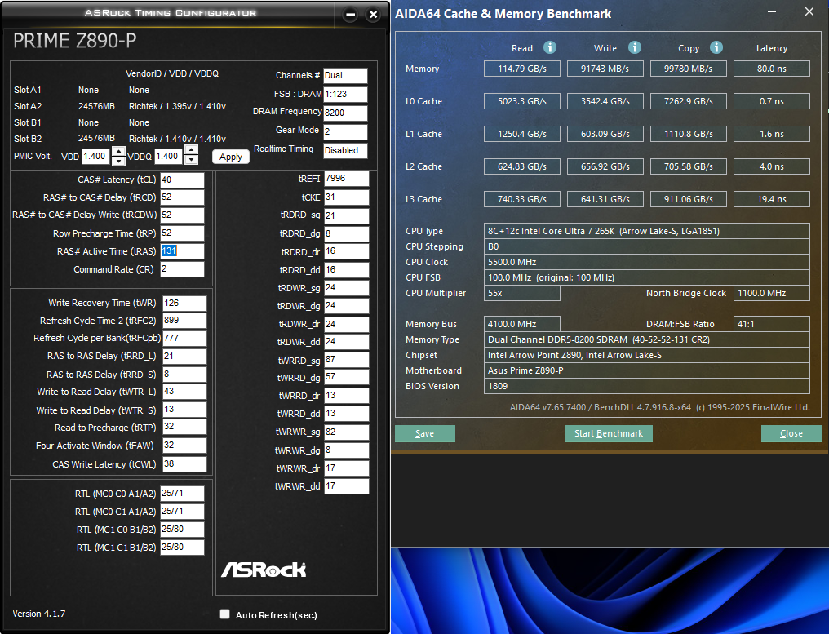Image resolution: width=829 pixels, height=634 pixels.
Task: Click the tWRWR_sg value field
Action: pyautogui.click(x=346, y=432)
